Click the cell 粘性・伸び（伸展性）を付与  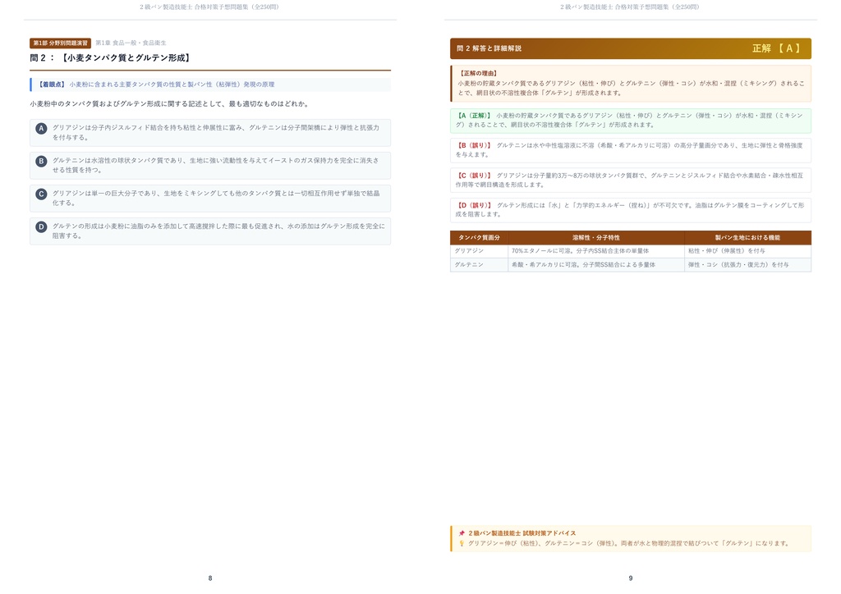[x=747, y=251]
